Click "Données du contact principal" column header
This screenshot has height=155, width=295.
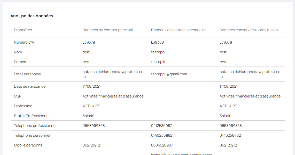click(x=107, y=30)
